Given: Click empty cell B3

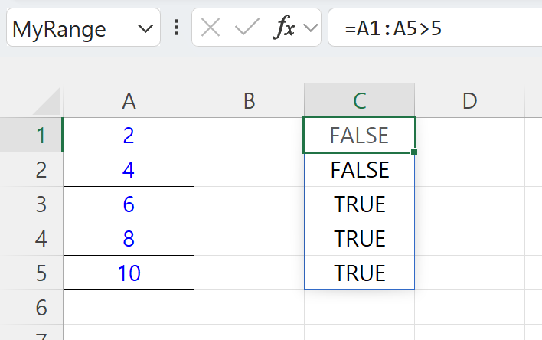Looking at the screenshot, I should tap(250, 204).
